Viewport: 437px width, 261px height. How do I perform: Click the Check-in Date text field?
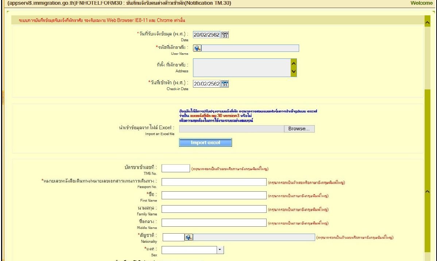click(x=206, y=84)
